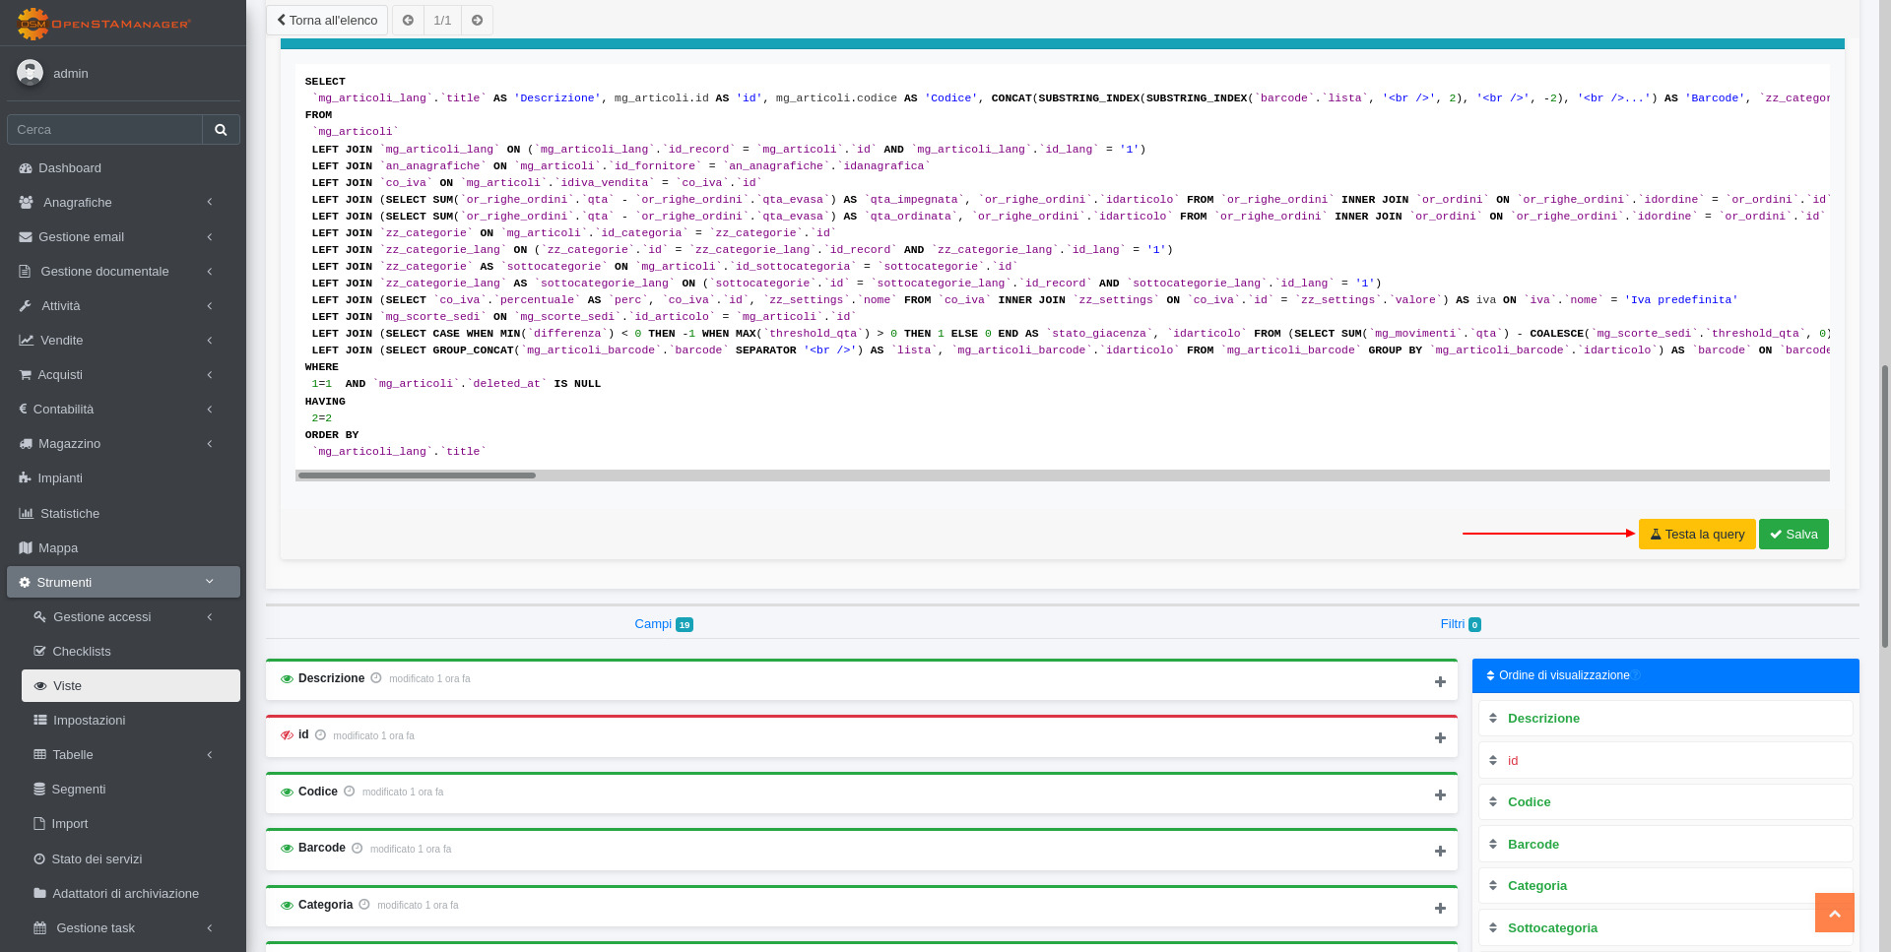Click the search magnifier icon in sidebar
Viewport: 1891px width, 952px height.
(x=221, y=130)
